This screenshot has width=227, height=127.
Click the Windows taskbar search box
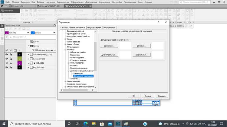click(x=37, y=124)
